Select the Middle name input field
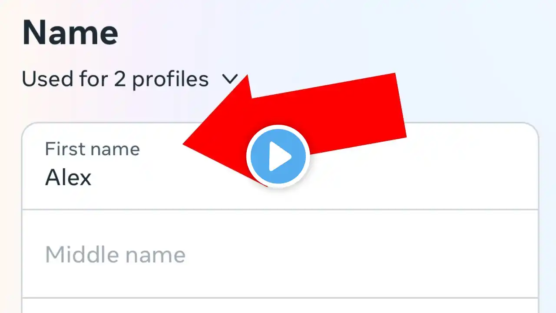 [x=280, y=254]
